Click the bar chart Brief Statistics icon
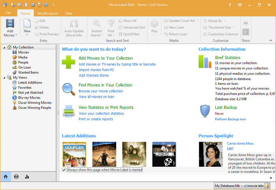 [x=205, y=61]
